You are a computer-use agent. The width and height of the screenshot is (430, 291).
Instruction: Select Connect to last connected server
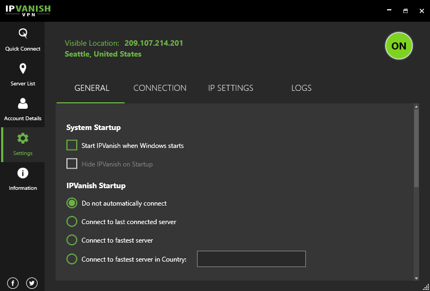point(72,222)
